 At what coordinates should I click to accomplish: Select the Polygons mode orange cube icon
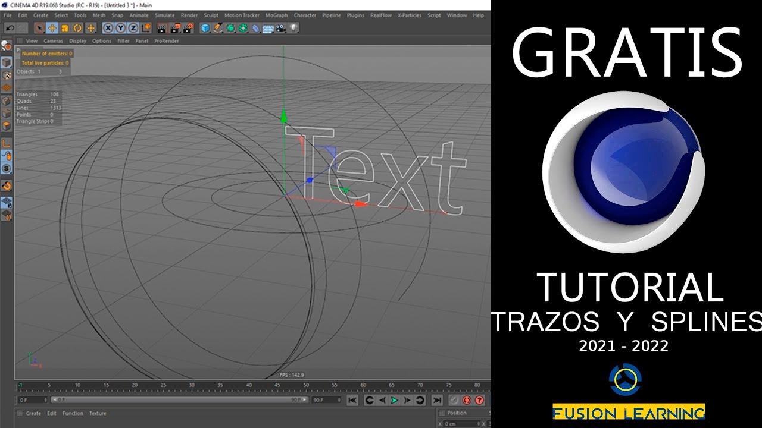(7, 126)
